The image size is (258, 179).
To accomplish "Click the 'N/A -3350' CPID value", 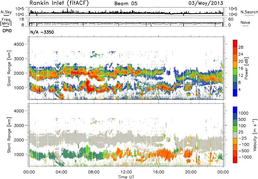I will (42, 32).
